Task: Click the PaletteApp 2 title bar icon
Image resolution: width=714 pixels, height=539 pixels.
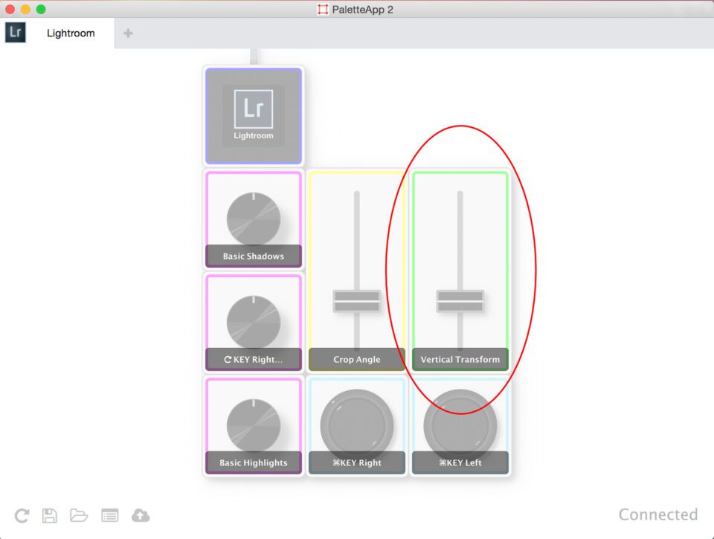Action: (323, 10)
